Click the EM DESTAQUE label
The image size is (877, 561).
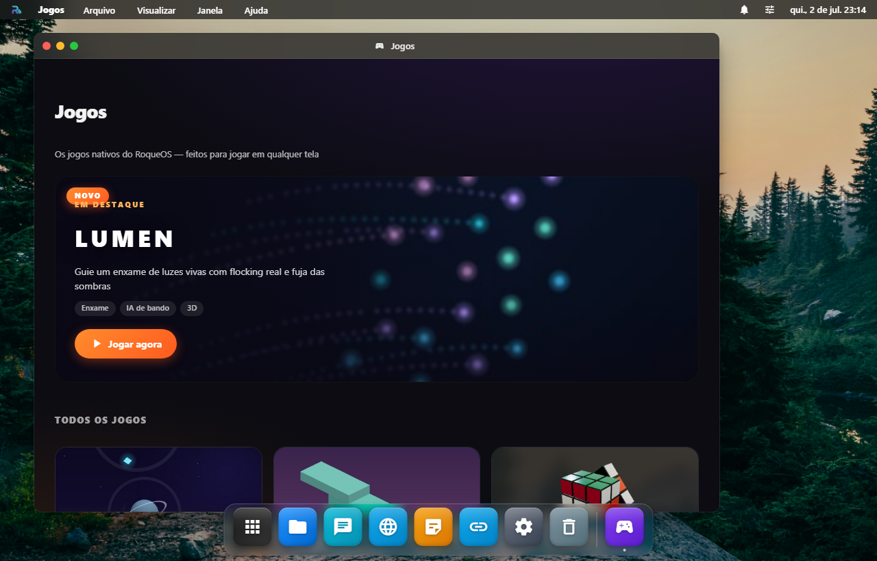(x=110, y=205)
